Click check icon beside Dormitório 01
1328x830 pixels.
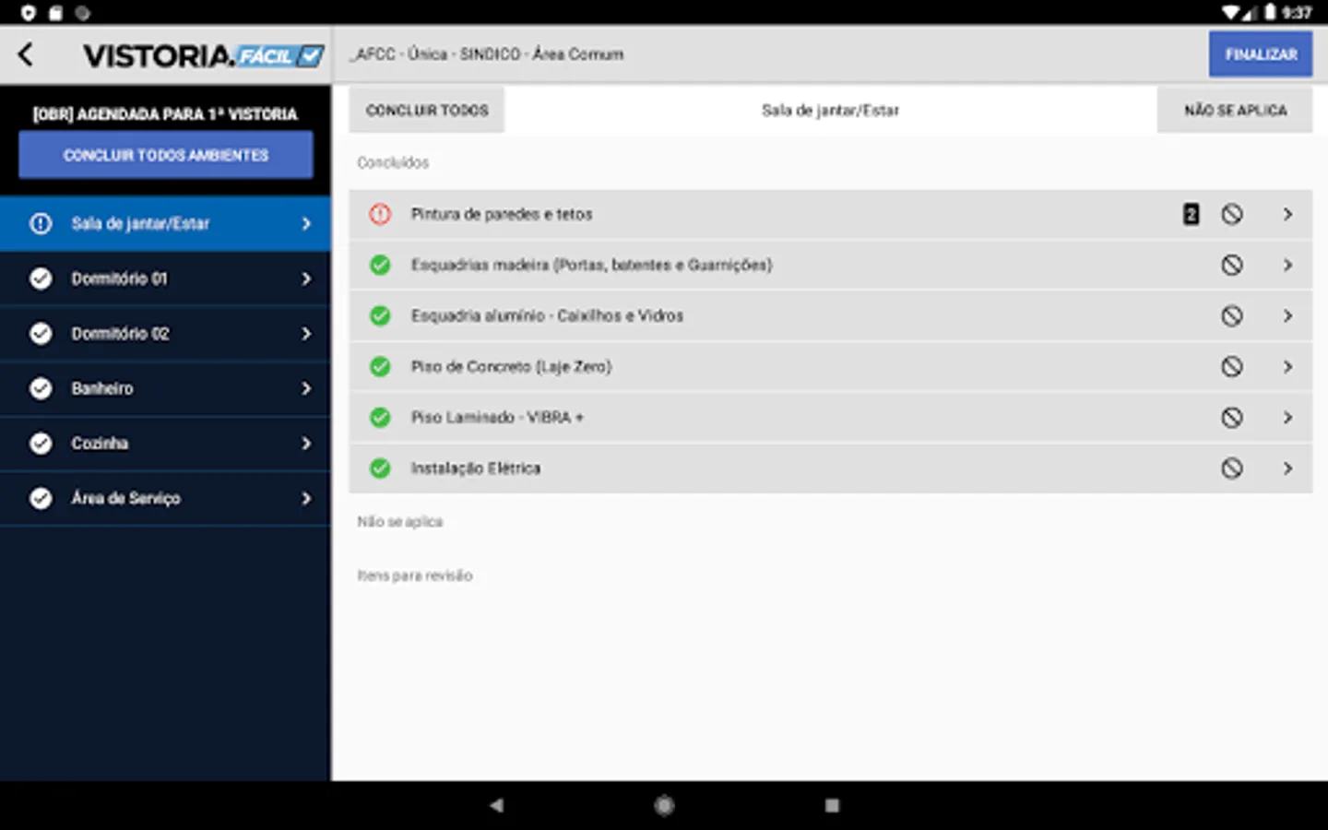coord(41,279)
